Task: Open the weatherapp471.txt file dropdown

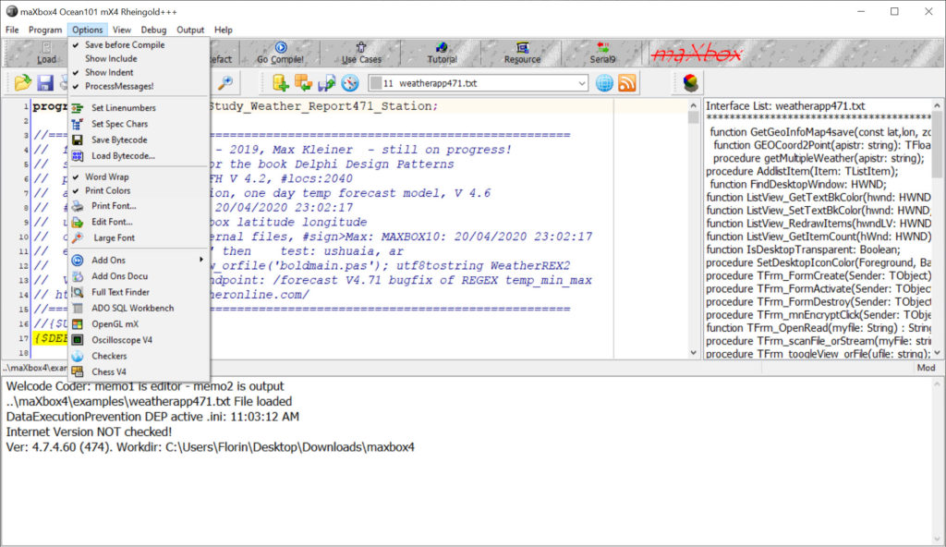Action: point(582,83)
